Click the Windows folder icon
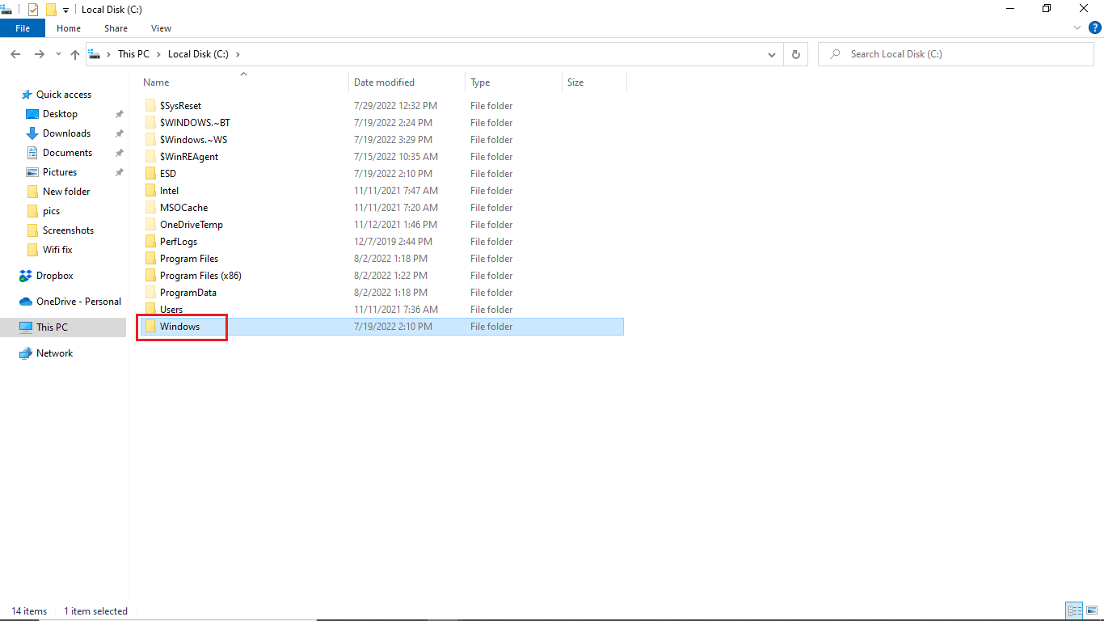This screenshot has height=621, width=1104. coord(150,327)
